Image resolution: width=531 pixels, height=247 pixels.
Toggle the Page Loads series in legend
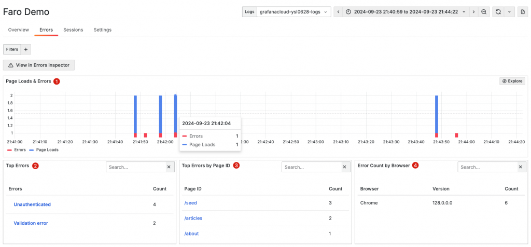[44, 150]
